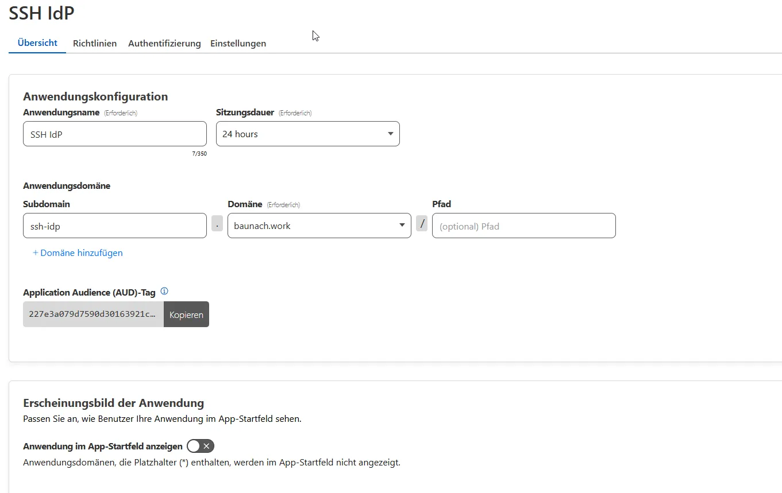
Task: Switch to the Richtlinien tab
Action: 95,44
